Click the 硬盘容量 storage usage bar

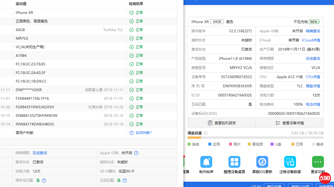[x=255, y=138]
